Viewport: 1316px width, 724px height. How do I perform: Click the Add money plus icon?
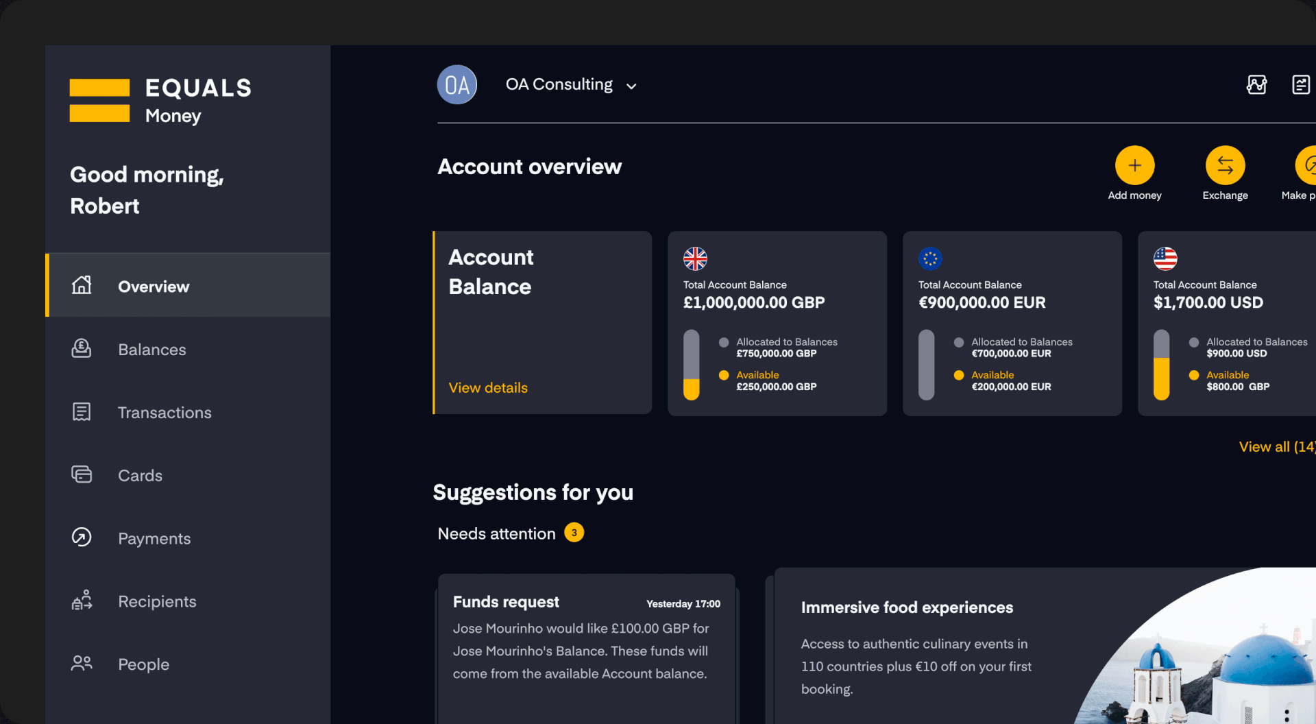click(1134, 165)
